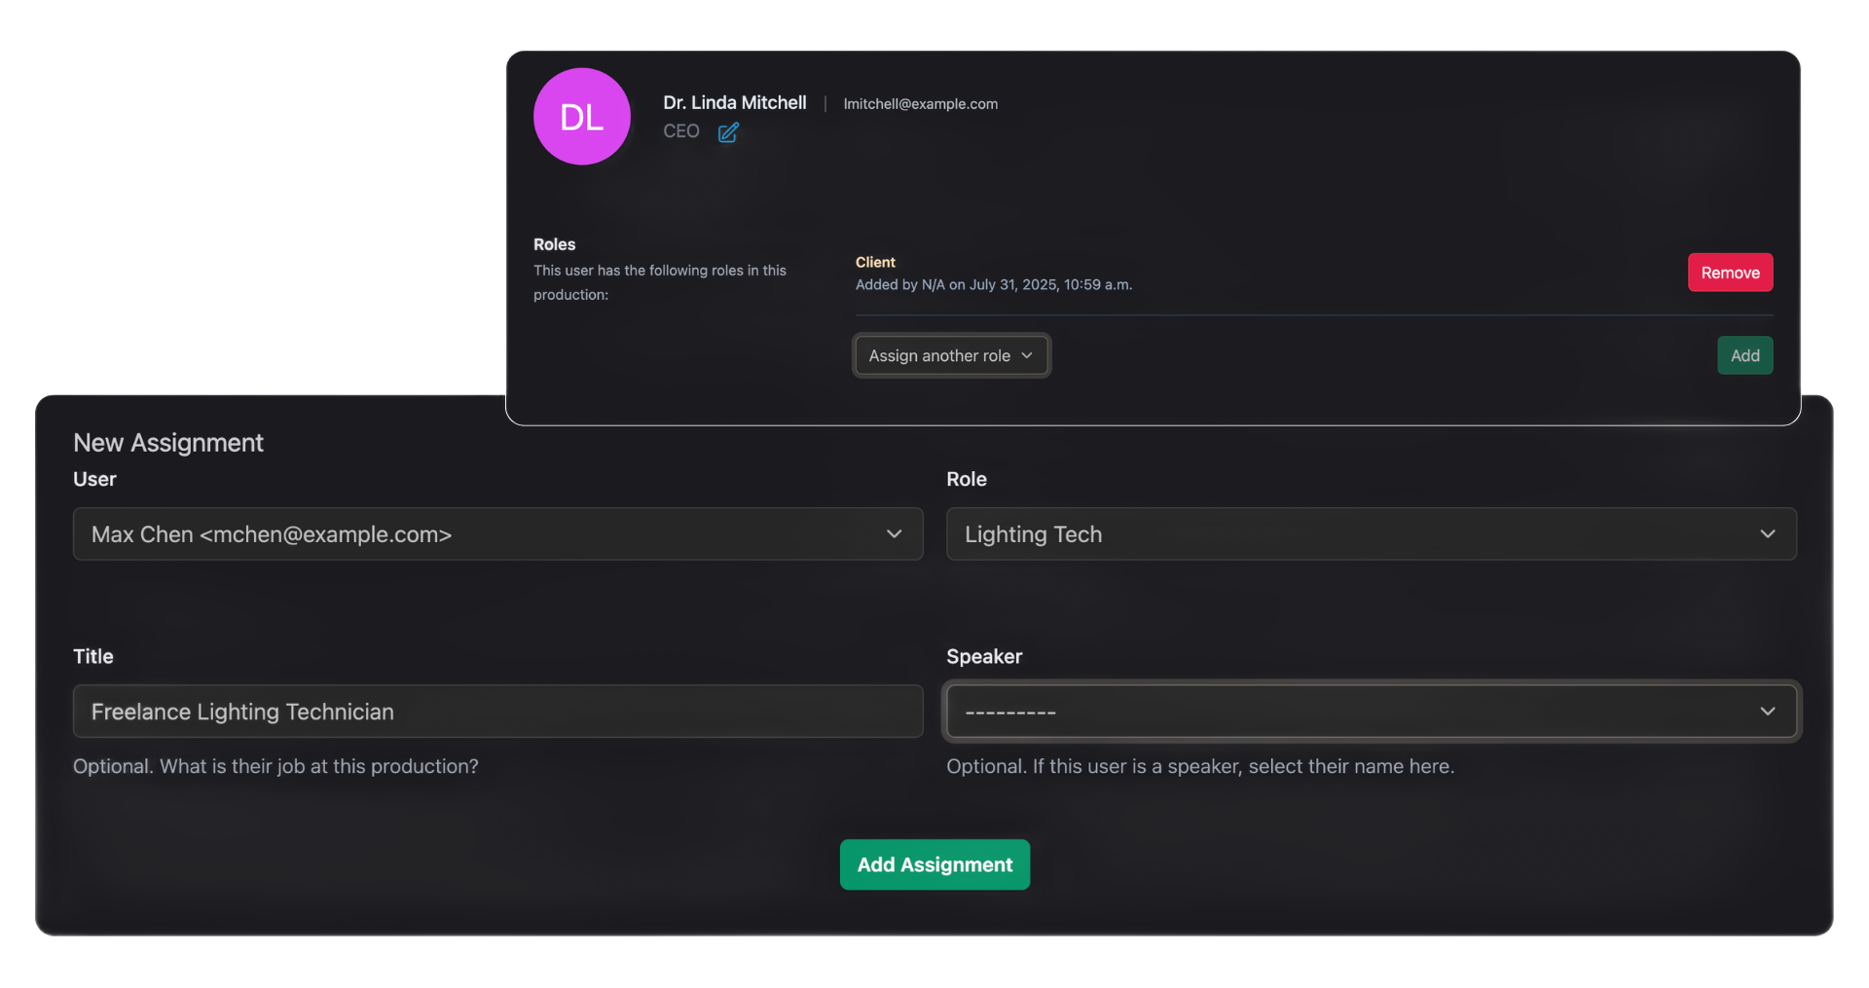Screen dimensions: 1869x988
Task: Click the User field label
Action: pos(94,479)
